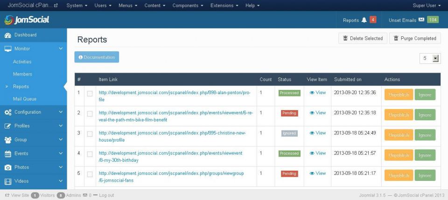Click the Profiles edit icon
The image size is (448, 200).
(x=8, y=126)
